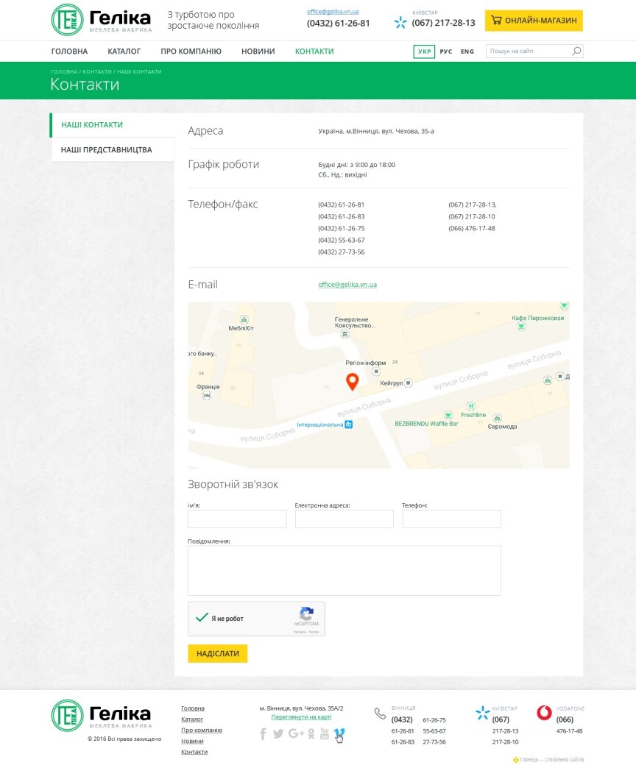
Task: Click the Кафе Пирожковая icon on the map
Action: click(x=521, y=326)
